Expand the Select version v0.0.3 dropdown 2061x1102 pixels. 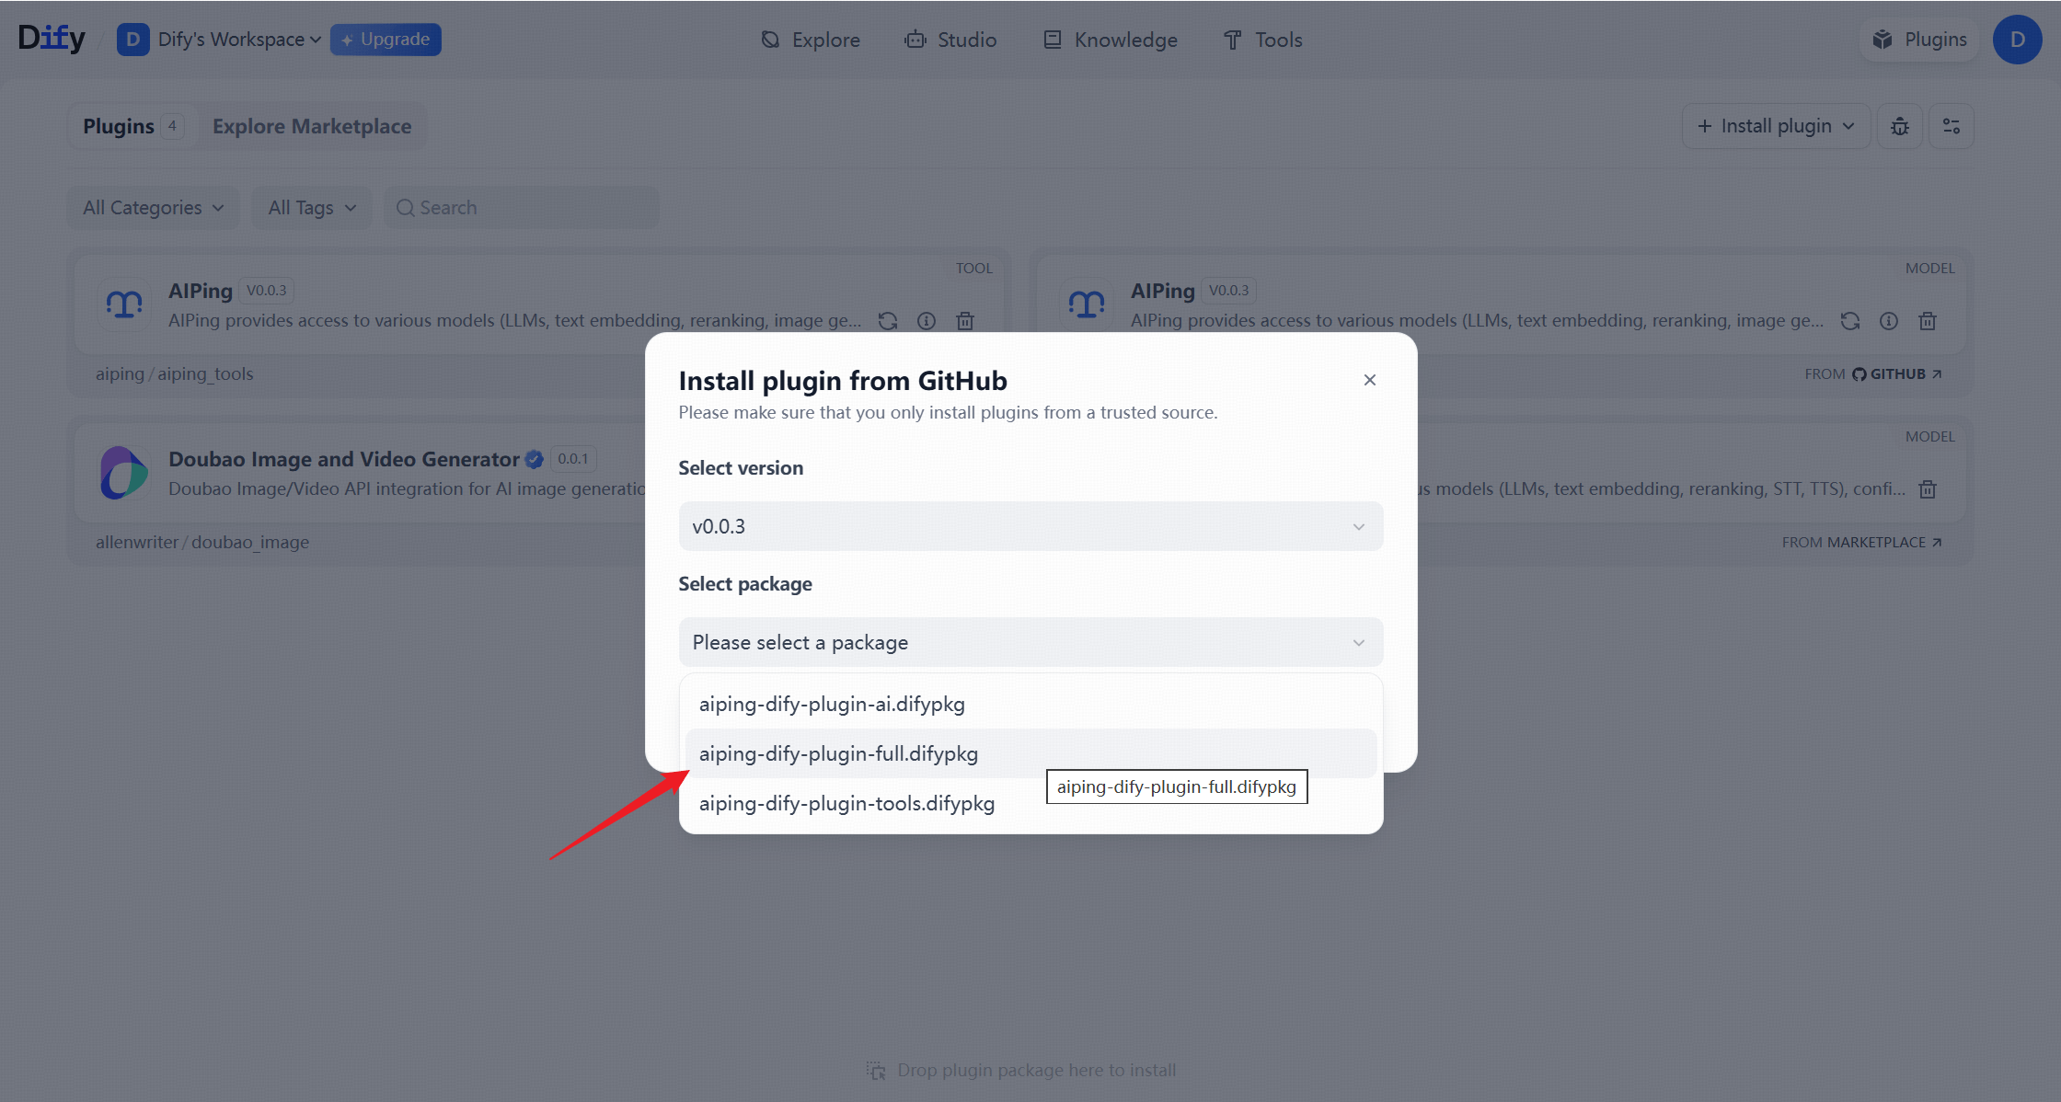pos(1030,526)
